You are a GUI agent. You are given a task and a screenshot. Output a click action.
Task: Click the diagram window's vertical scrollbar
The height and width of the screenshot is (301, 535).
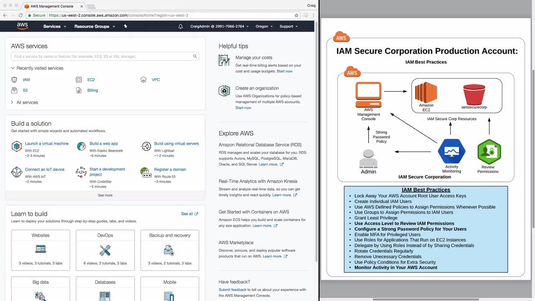(533, 148)
